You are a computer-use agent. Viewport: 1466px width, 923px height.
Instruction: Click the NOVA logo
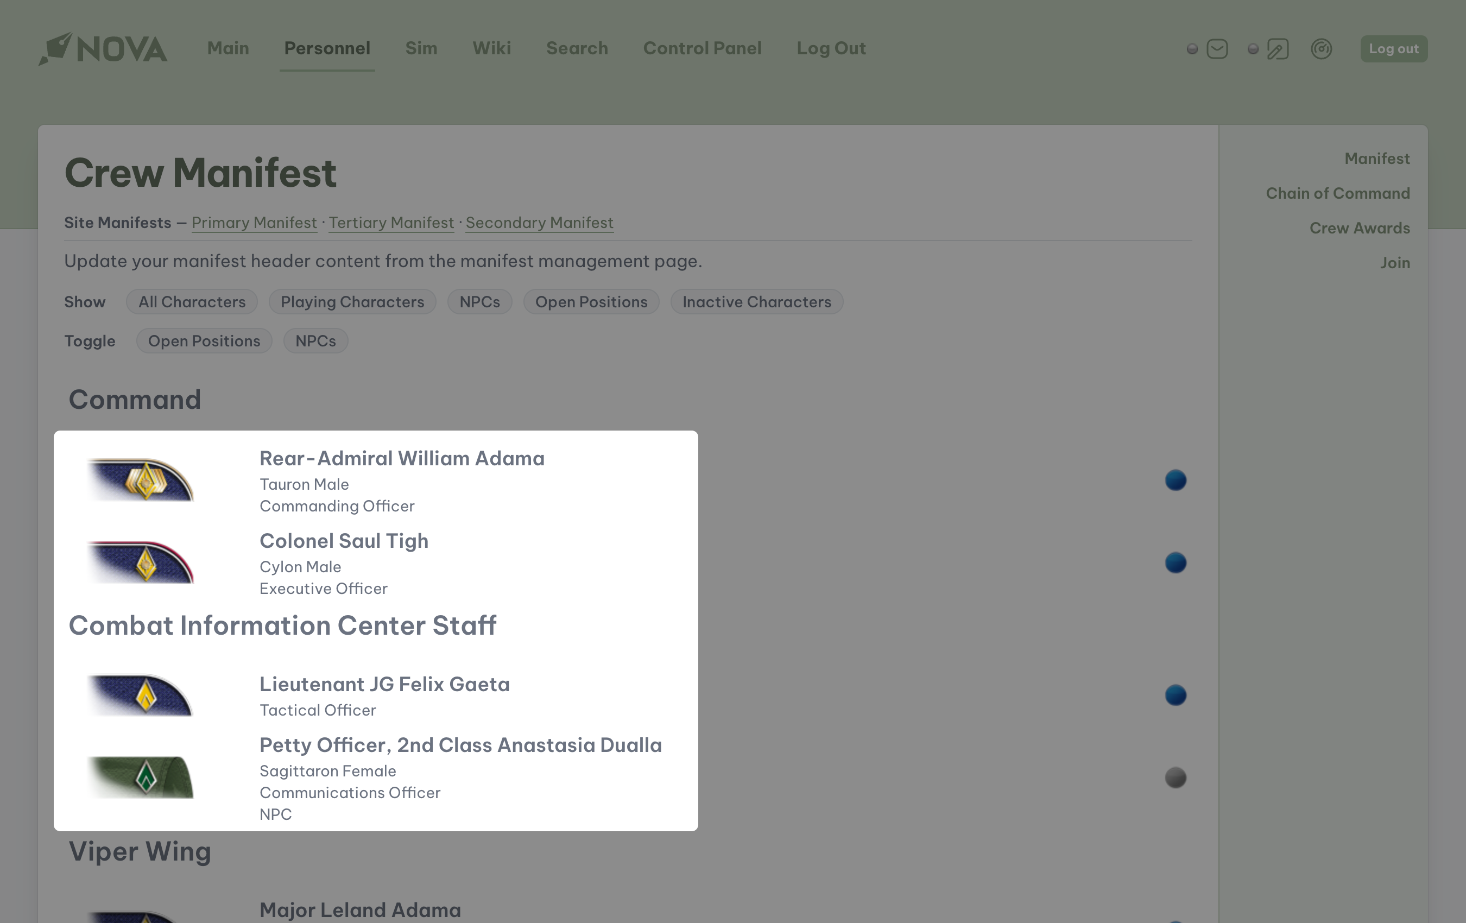pyautogui.click(x=103, y=49)
